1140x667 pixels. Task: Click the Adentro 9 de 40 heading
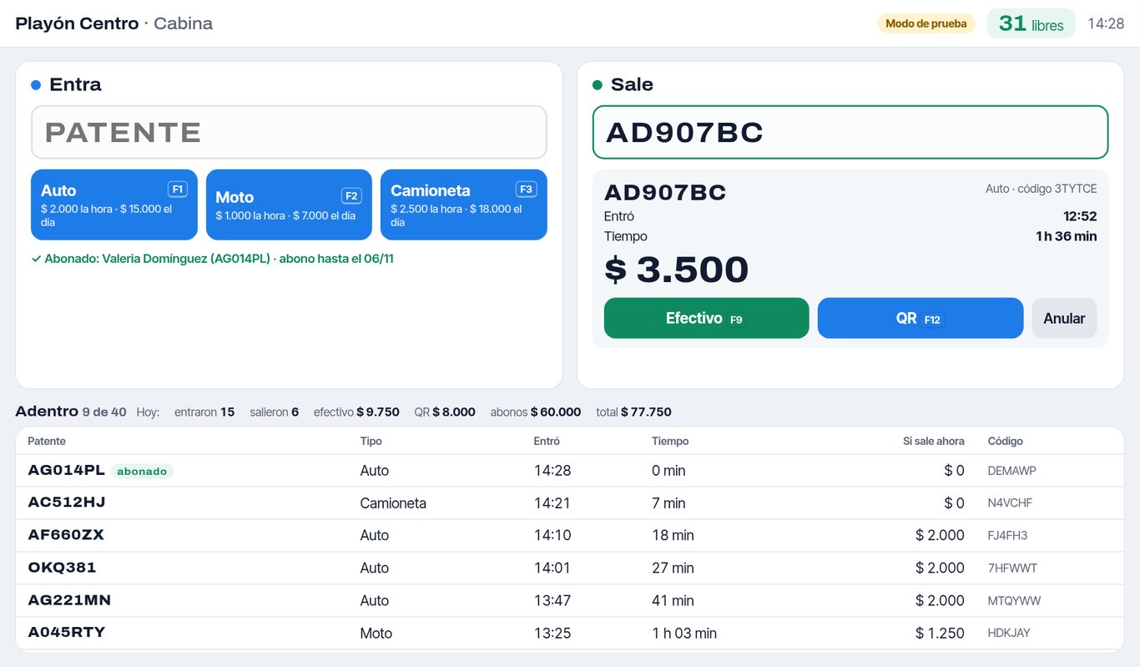71,412
